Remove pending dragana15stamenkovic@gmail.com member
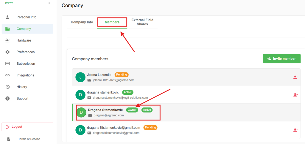Viewport: 305px width, 144px height. click(x=295, y=130)
